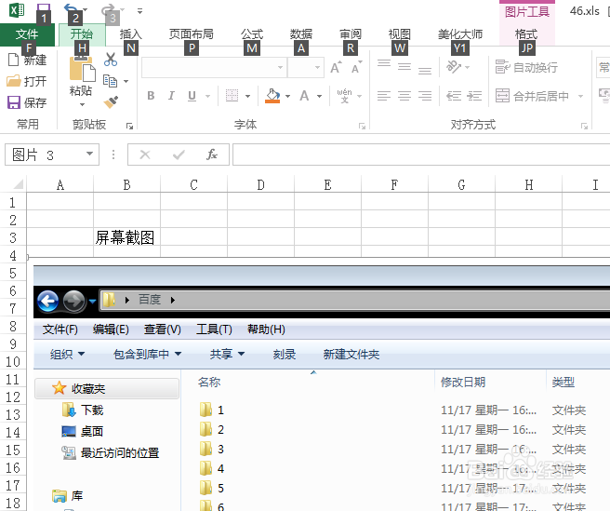
Task: Click the Redo arrow icon
Action: (108, 8)
